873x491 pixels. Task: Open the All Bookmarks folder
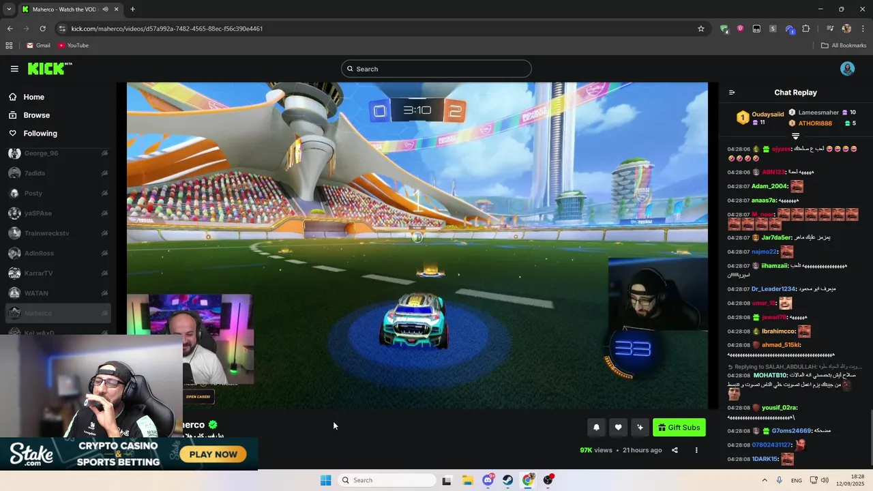[844, 46]
